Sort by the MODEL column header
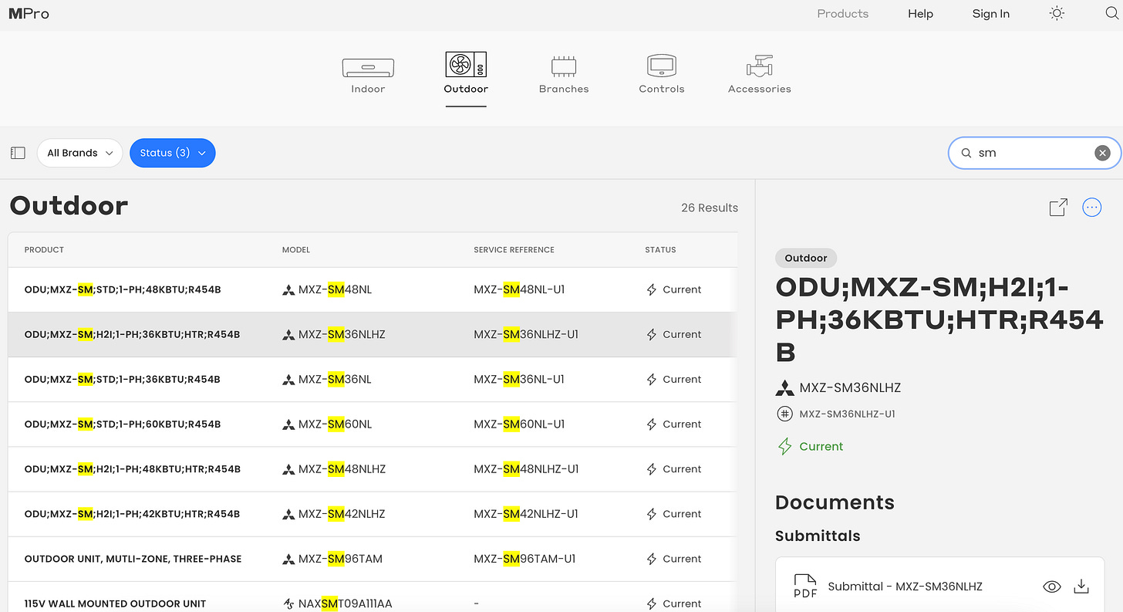This screenshot has height=612, width=1123. (296, 249)
